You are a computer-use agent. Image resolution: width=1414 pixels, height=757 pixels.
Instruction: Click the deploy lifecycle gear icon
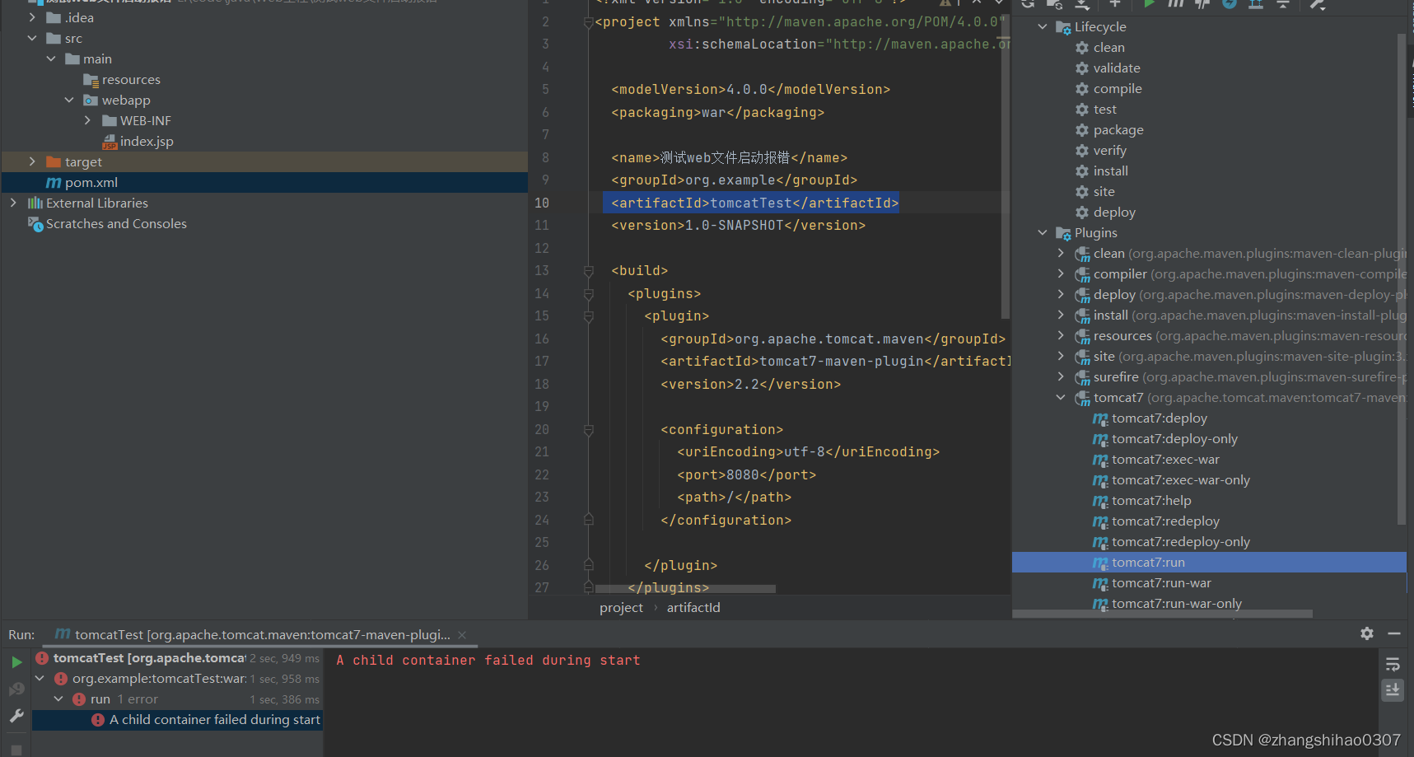pyautogui.click(x=1082, y=213)
